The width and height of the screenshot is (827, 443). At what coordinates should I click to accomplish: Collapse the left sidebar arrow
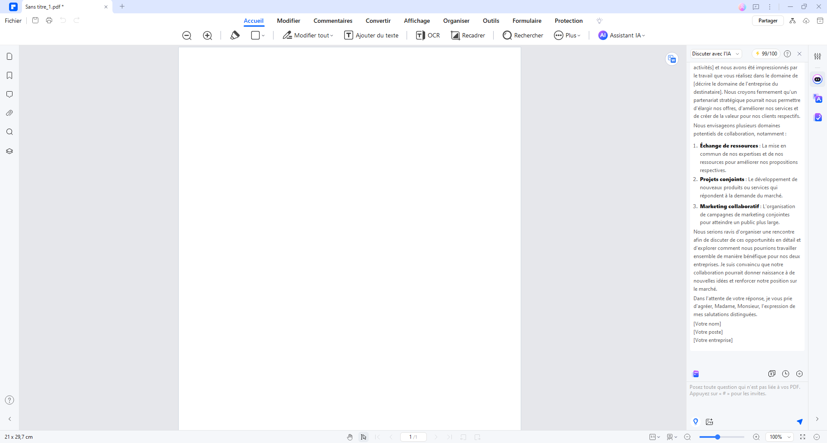[x=9, y=419]
